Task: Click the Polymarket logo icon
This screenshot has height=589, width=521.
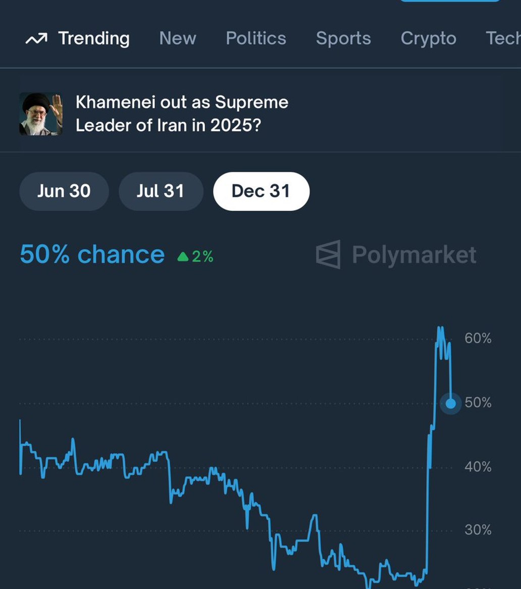Action: (x=328, y=254)
